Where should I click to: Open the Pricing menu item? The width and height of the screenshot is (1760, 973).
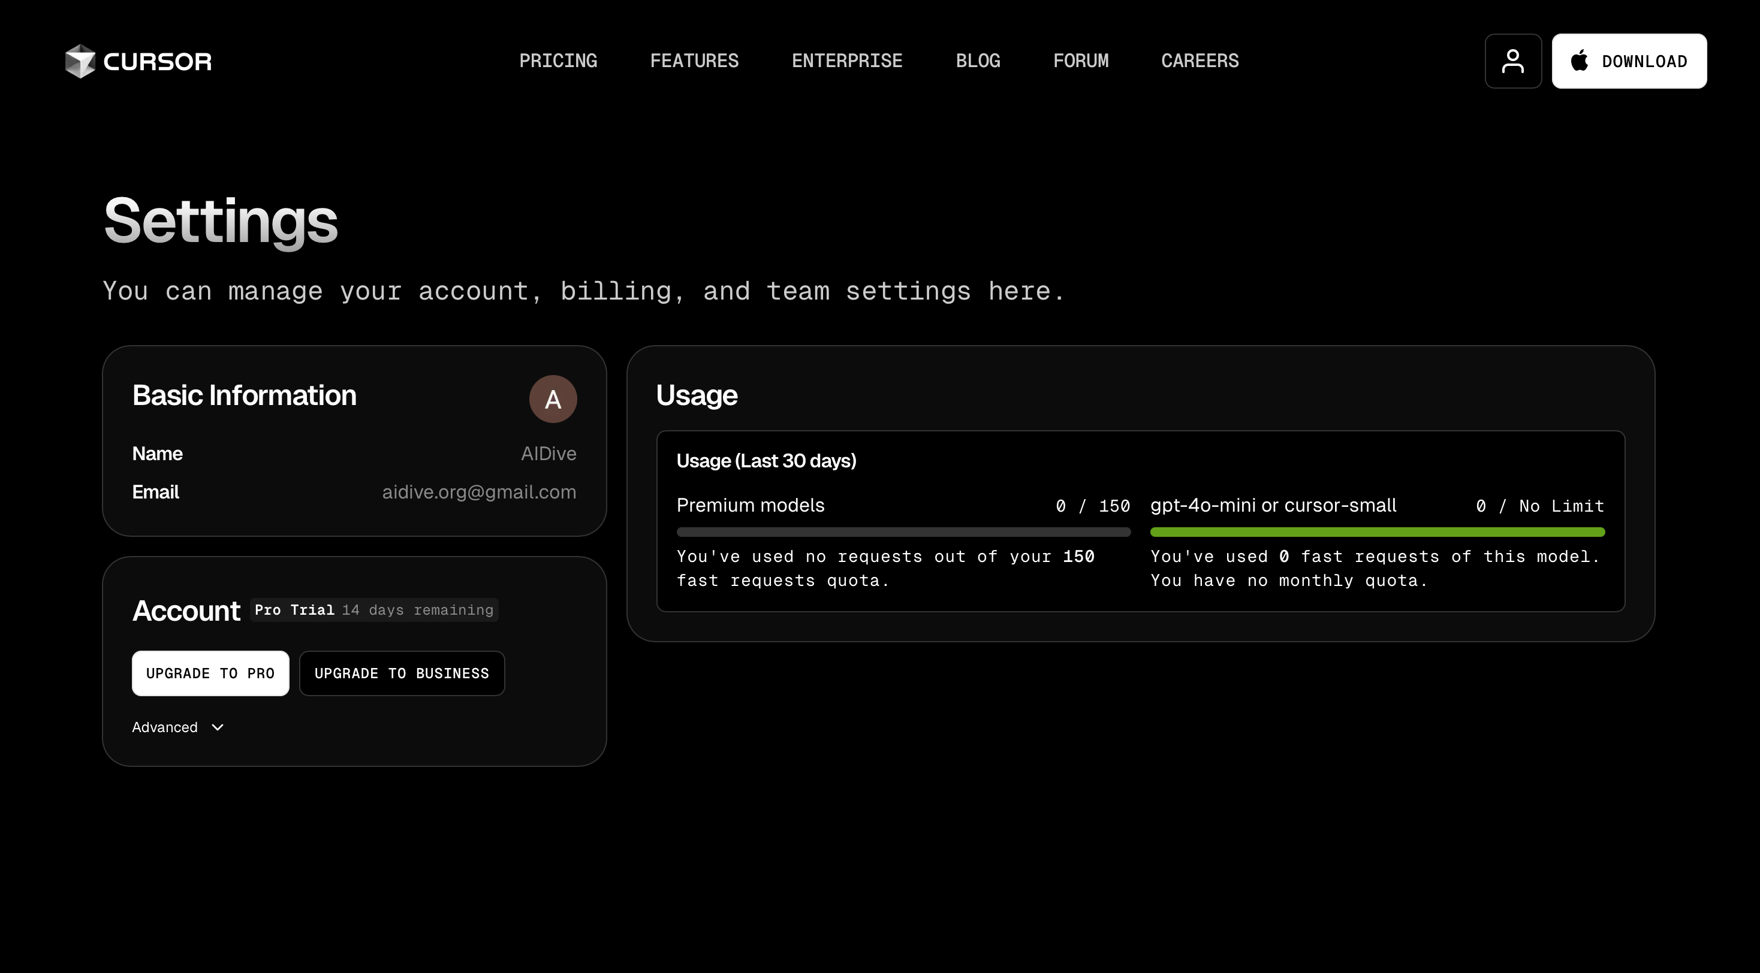pos(557,61)
